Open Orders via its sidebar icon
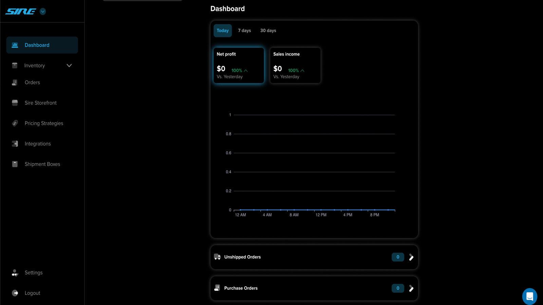543x305 pixels. [15, 82]
